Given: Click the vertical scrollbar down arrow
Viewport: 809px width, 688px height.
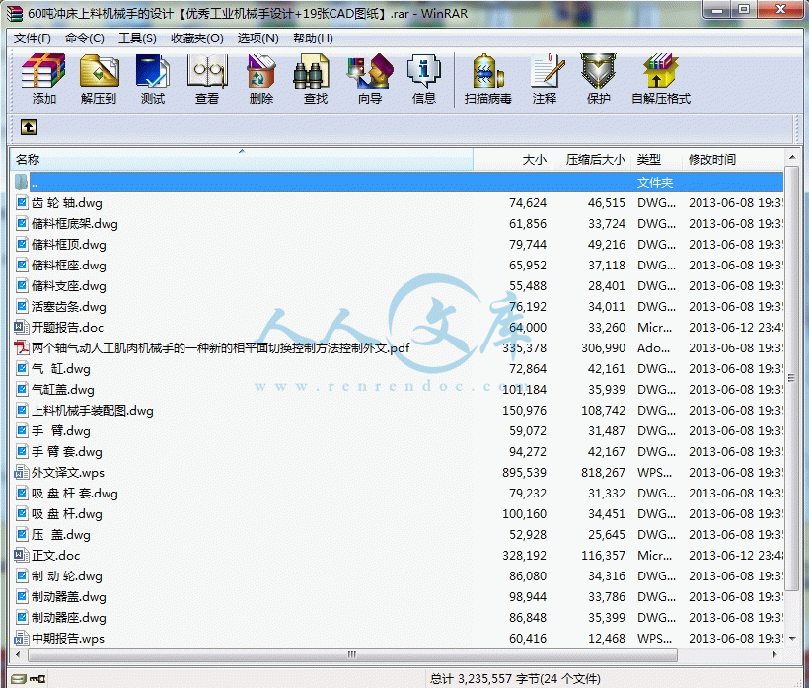Looking at the screenshot, I should click(x=792, y=639).
